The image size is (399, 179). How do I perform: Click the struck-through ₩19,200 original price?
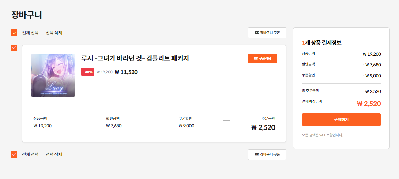(x=104, y=72)
